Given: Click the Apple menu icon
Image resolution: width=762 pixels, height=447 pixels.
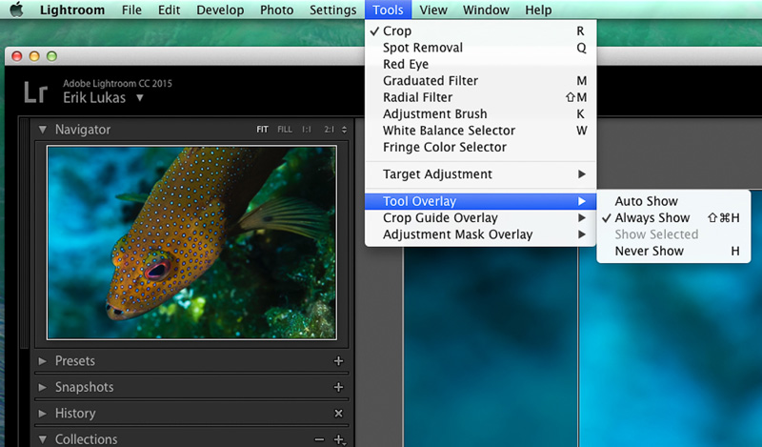Looking at the screenshot, I should tap(16, 10).
